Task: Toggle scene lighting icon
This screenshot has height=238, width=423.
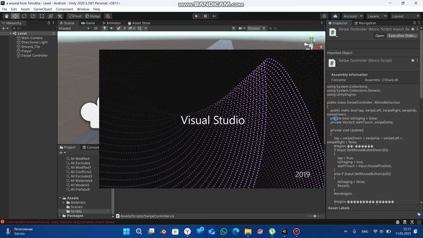Action: point(104,28)
